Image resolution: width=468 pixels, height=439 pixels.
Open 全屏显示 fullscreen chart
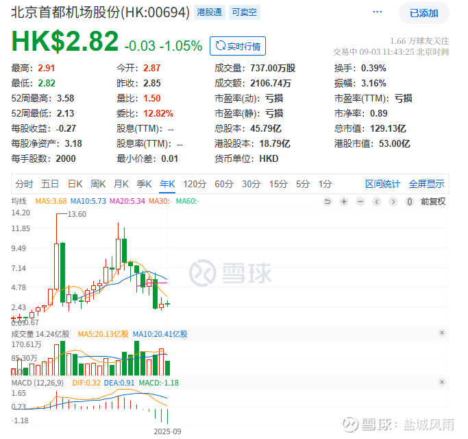[x=426, y=184]
